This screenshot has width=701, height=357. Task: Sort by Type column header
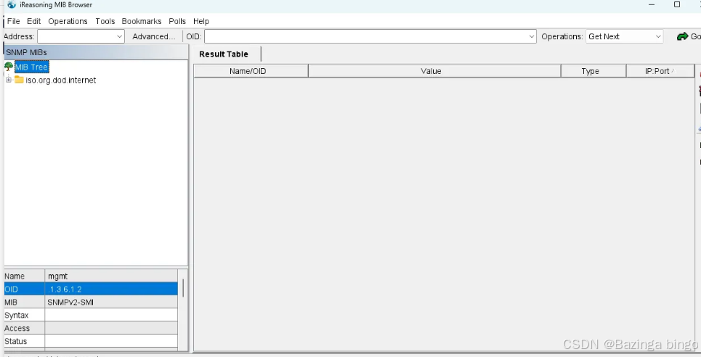tap(593, 71)
